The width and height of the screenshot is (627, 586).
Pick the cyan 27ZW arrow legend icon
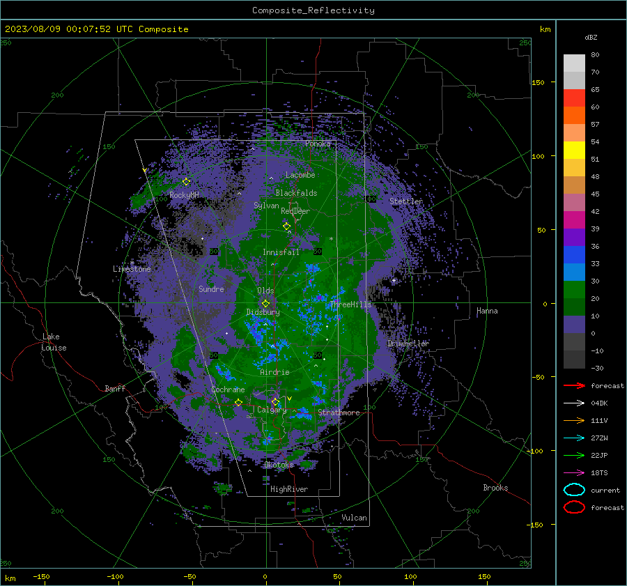[574, 438]
